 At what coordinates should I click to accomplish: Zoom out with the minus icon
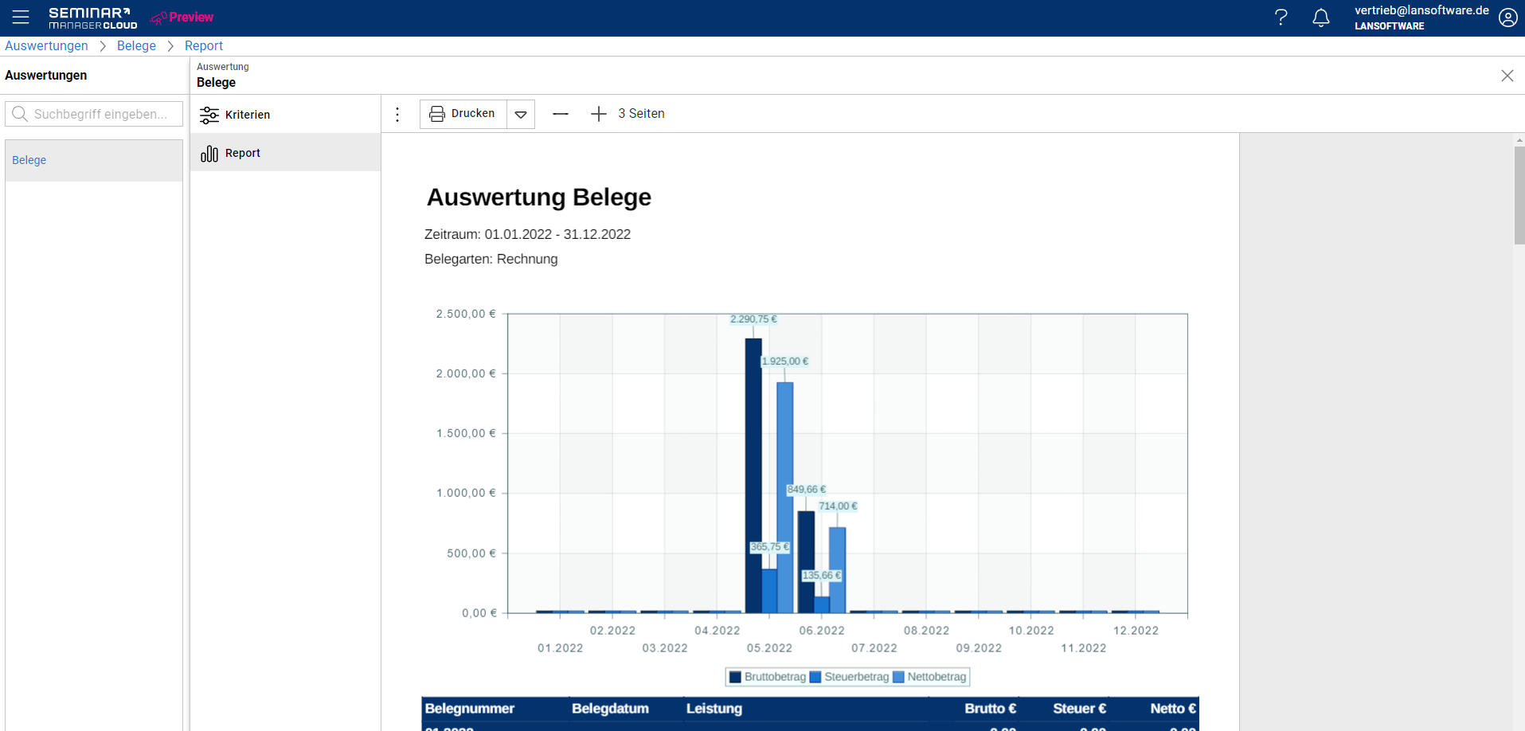coord(561,114)
